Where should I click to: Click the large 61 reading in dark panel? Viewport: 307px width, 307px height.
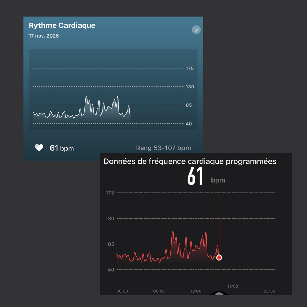[195, 177]
